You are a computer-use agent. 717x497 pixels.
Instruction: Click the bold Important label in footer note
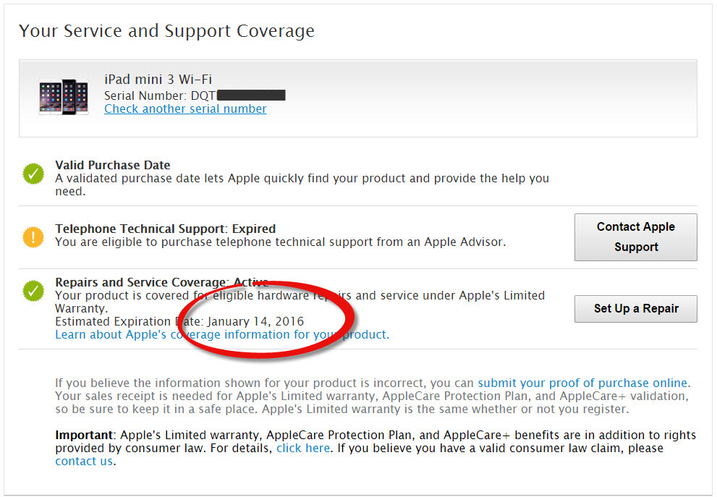click(x=83, y=436)
